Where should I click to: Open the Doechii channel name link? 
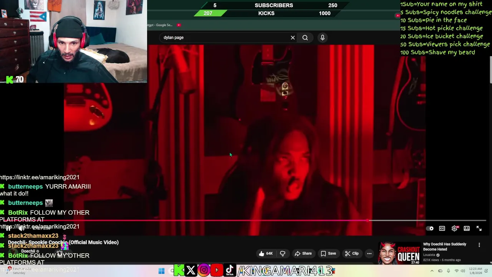[x=28, y=251]
